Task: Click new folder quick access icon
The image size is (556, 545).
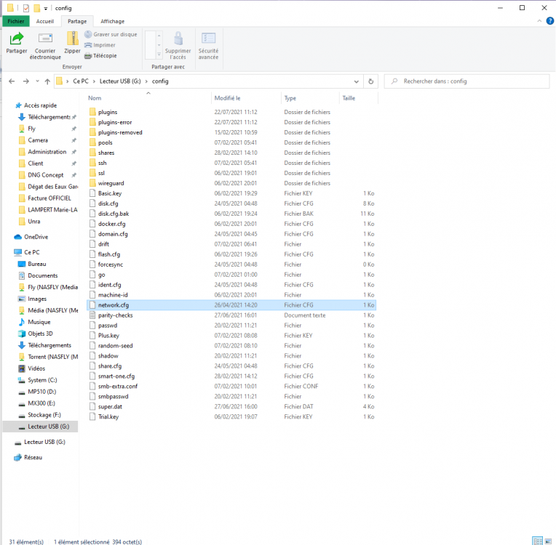Action: (36, 8)
